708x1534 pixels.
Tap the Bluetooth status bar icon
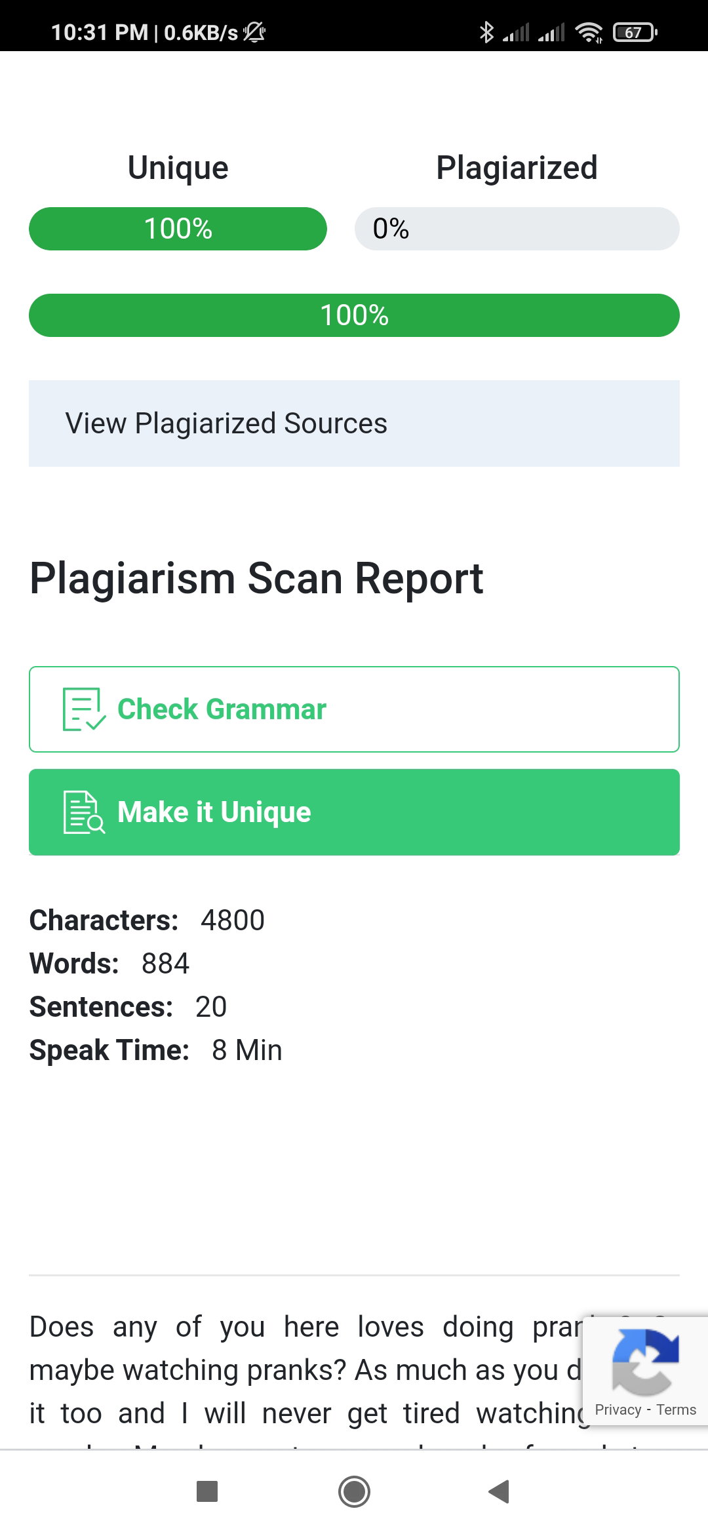pyautogui.click(x=486, y=31)
